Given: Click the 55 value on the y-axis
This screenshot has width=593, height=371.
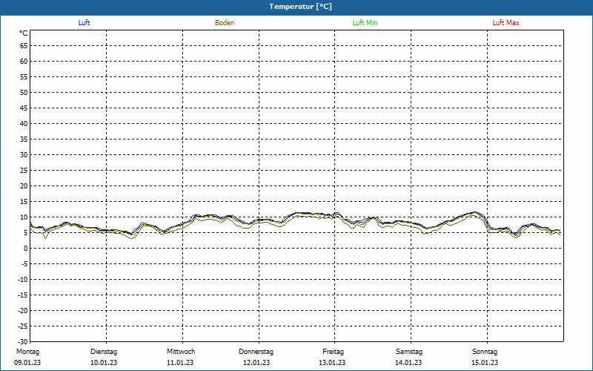Looking at the screenshot, I should point(24,77).
